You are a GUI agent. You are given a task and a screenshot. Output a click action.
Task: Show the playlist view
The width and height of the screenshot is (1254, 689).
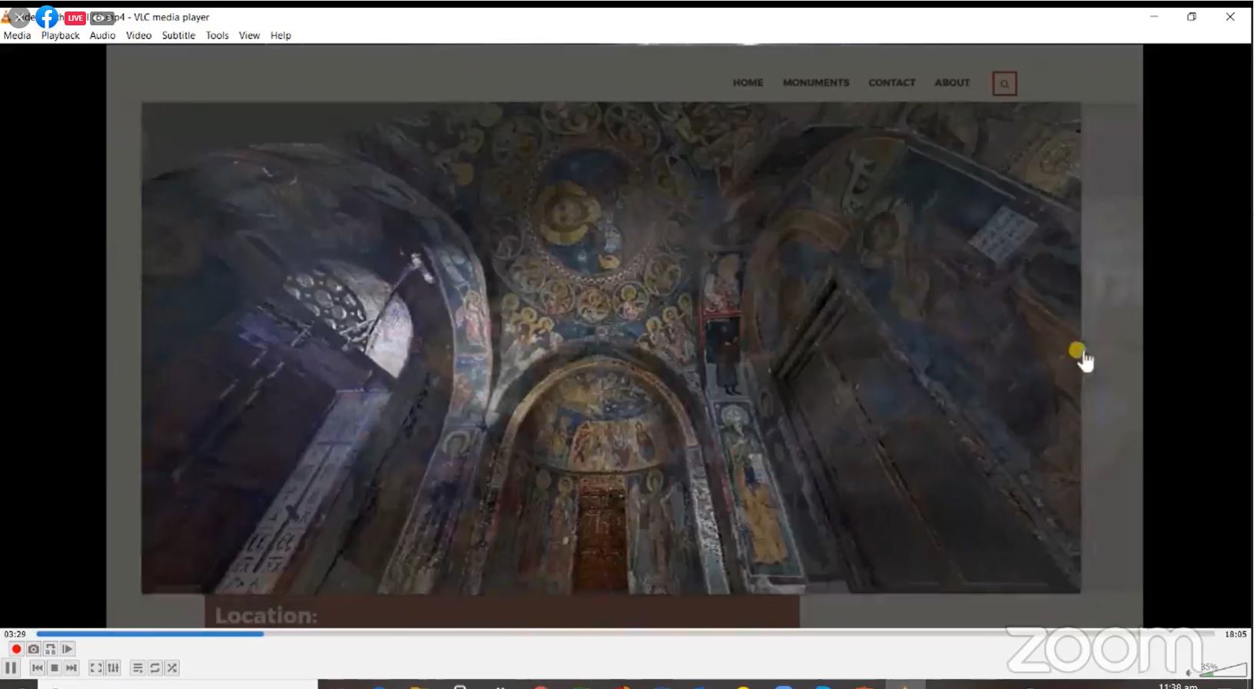point(138,668)
